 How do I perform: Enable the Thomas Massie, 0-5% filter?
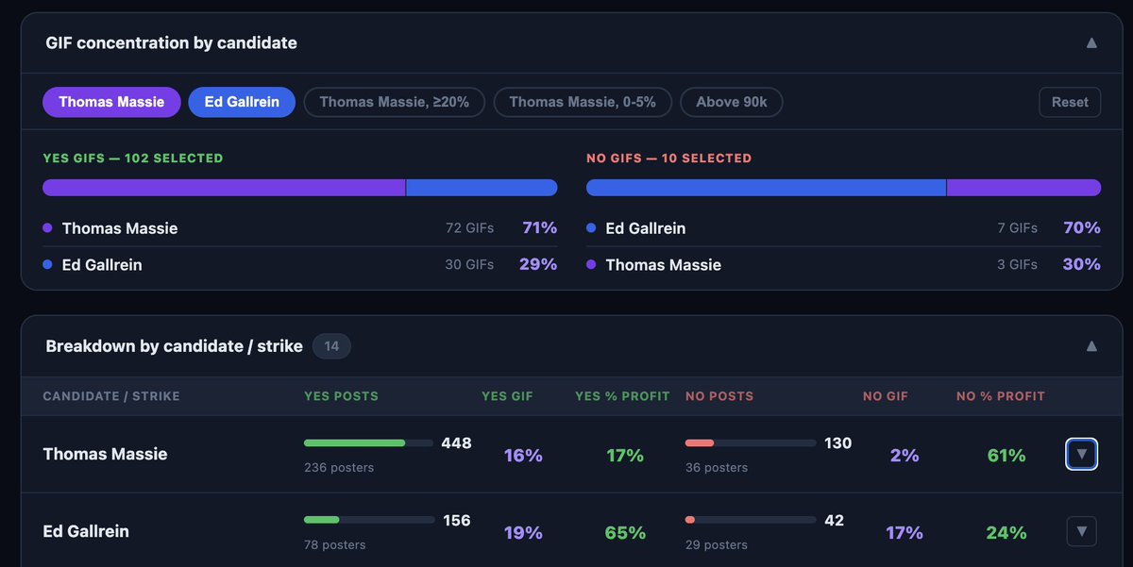tap(583, 102)
